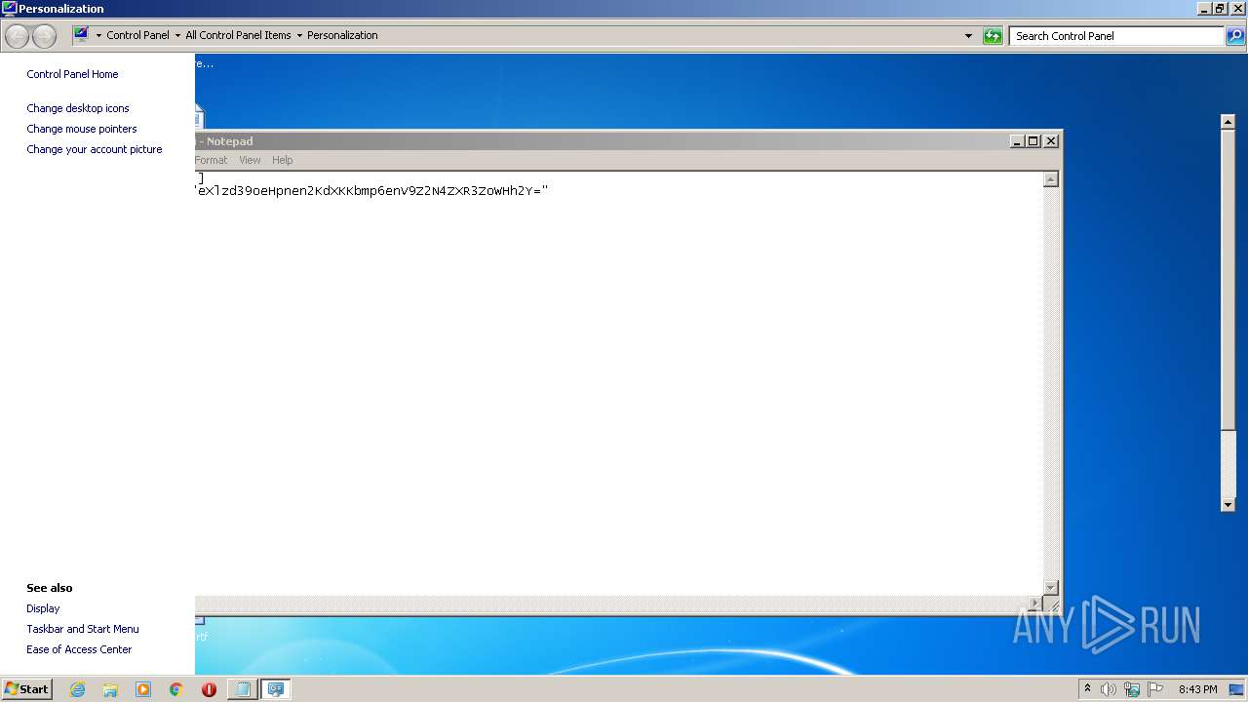Open Display link under See also
Viewport: 1248px width, 702px height.
[x=43, y=608]
